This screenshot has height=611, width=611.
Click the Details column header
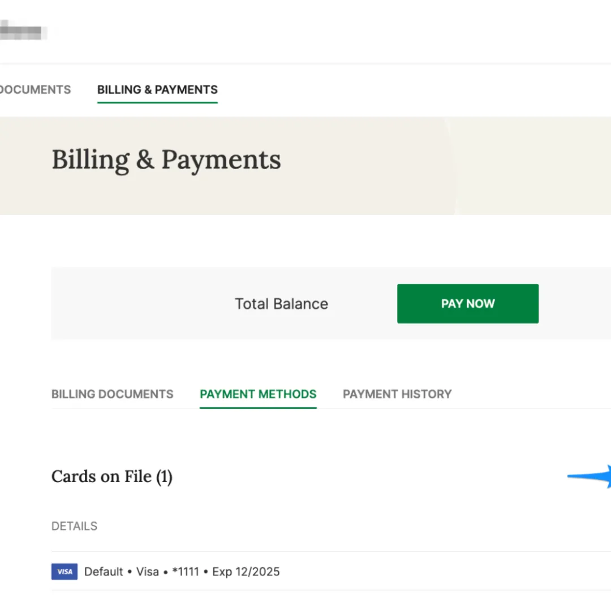[x=74, y=526]
